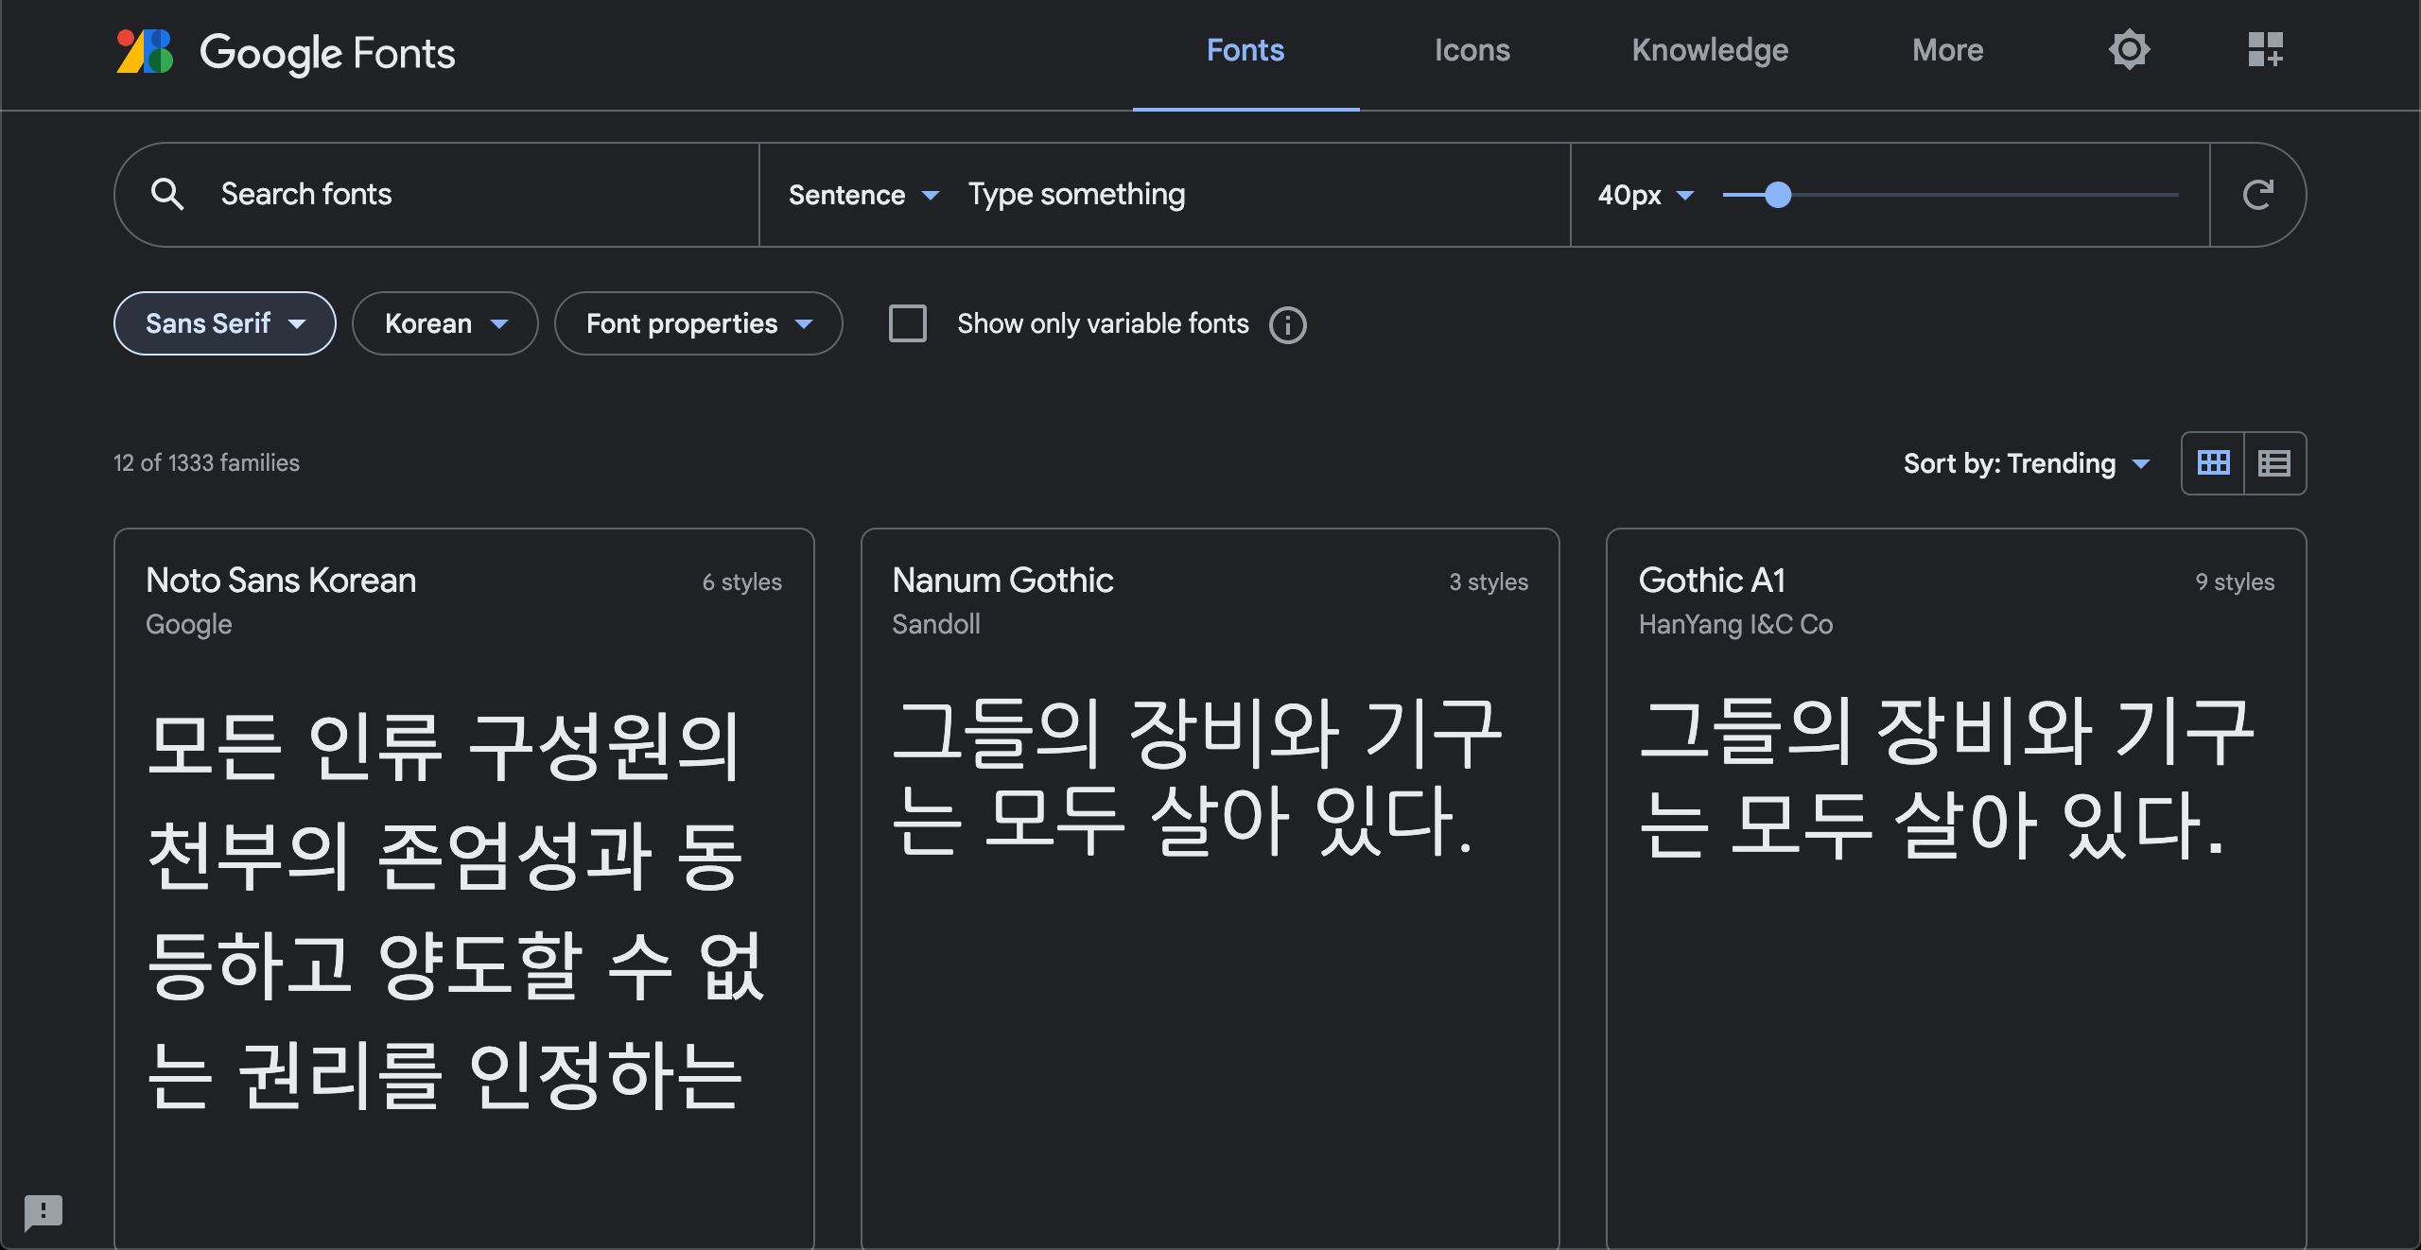Select the Fonts tab
The image size is (2421, 1250).
(1245, 50)
